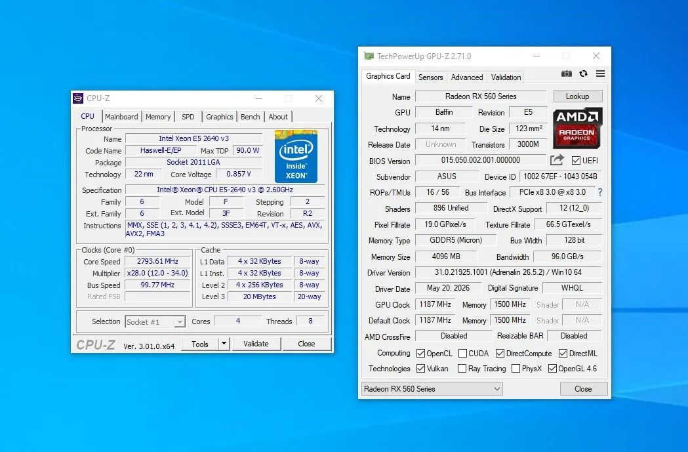Screen dimensions: 688x452
Task: Open the Graphics tab in CPU-Z
Action: pos(220,117)
